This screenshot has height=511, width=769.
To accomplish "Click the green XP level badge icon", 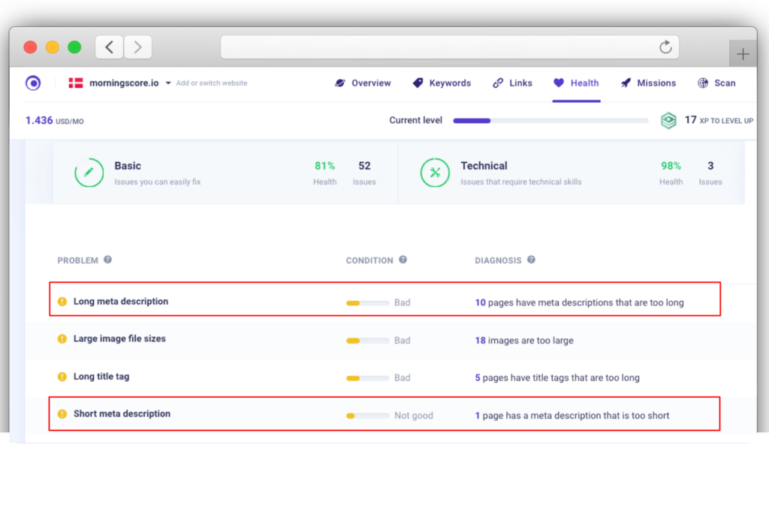I will click(668, 120).
